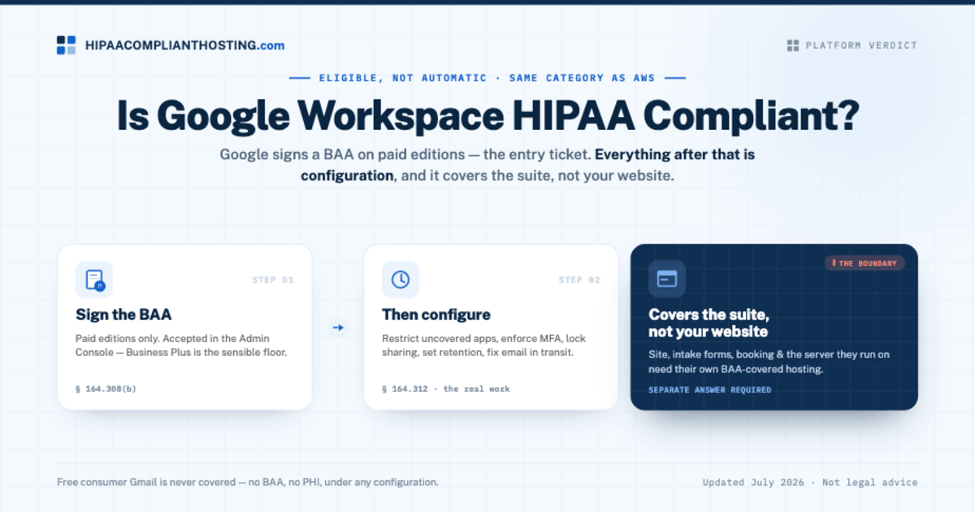Click the HIPAACOMPLIANTHOSTING.com logo icon
The height and width of the screenshot is (512, 975).
[x=66, y=46]
